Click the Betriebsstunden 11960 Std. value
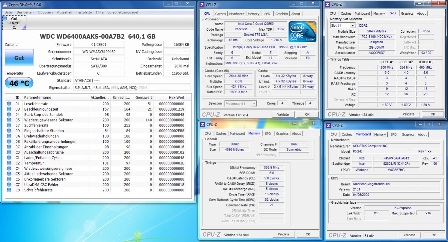The width and height of the screenshot is (448, 242). tap(177, 73)
